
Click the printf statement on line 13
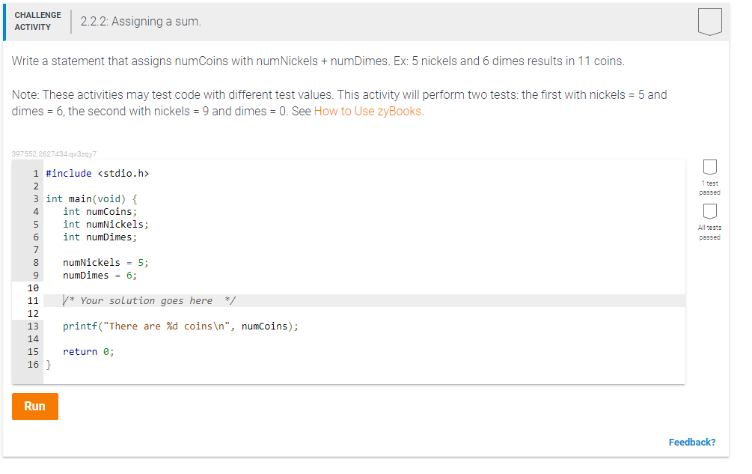point(180,326)
